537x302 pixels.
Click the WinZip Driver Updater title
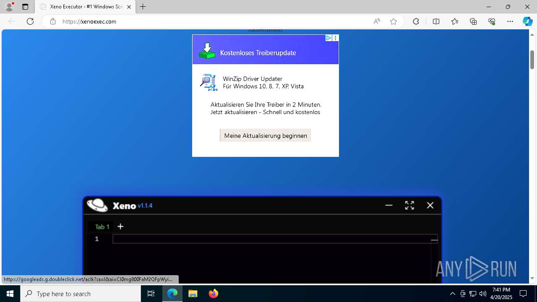point(253,79)
